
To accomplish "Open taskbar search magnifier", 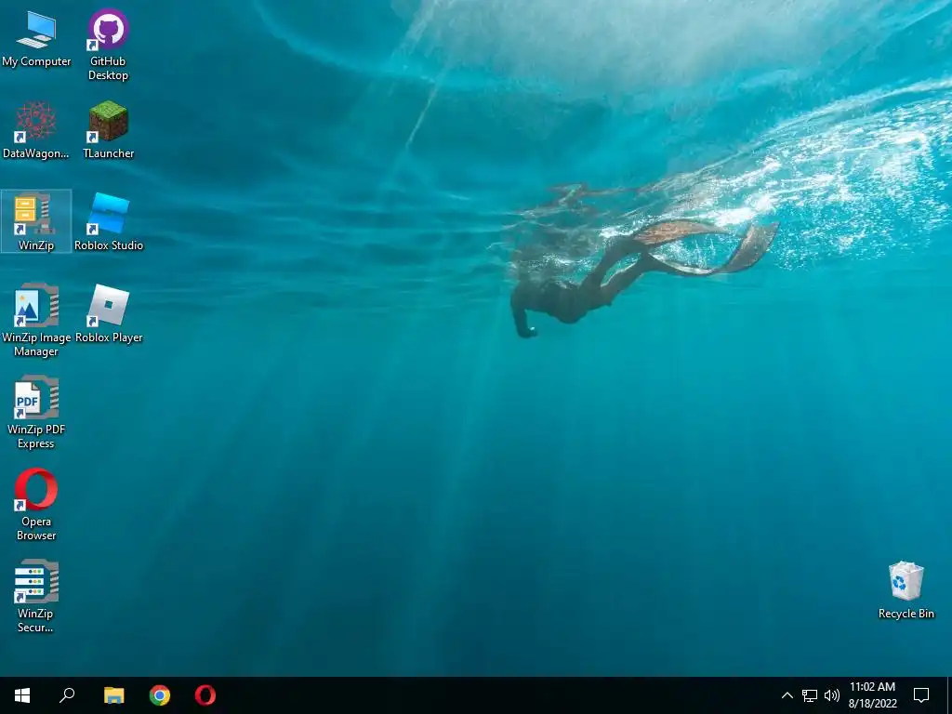I will click(x=67, y=695).
